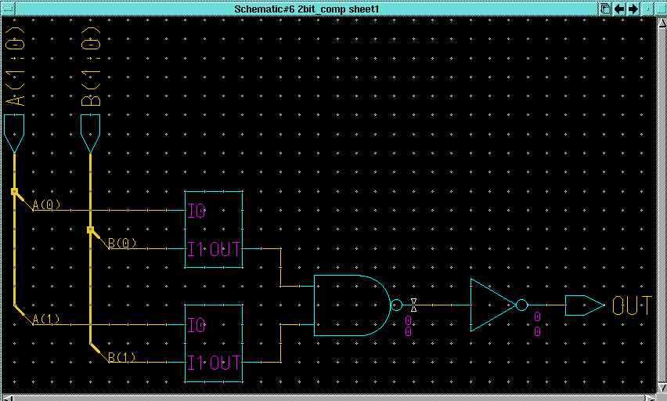
Task: Click the B(1) net label
Action: pyautogui.click(x=122, y=356)
